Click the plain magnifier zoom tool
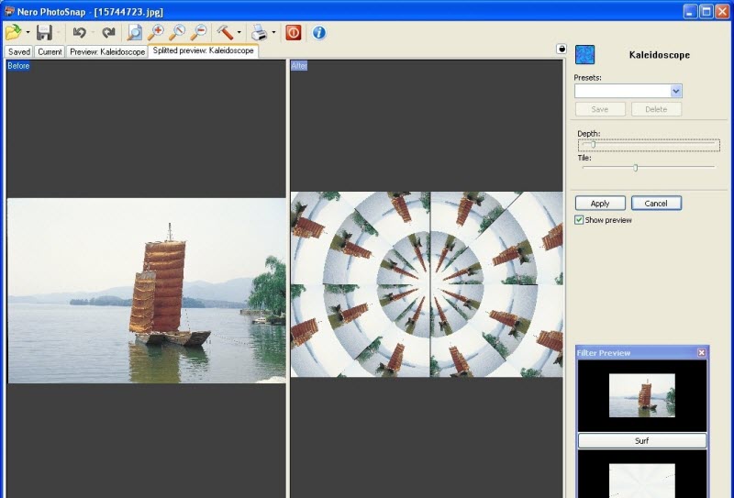 pyautogui.click(x=177, y=32)
